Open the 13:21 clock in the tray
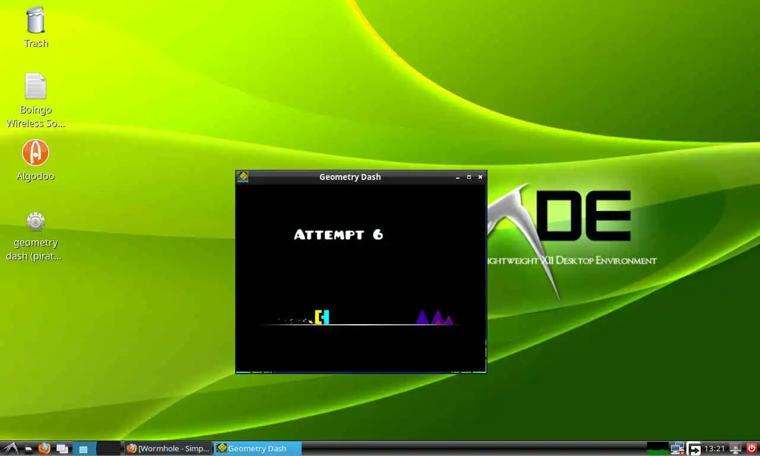The height and width of the screenshot is (456, 760). (715, 448)
